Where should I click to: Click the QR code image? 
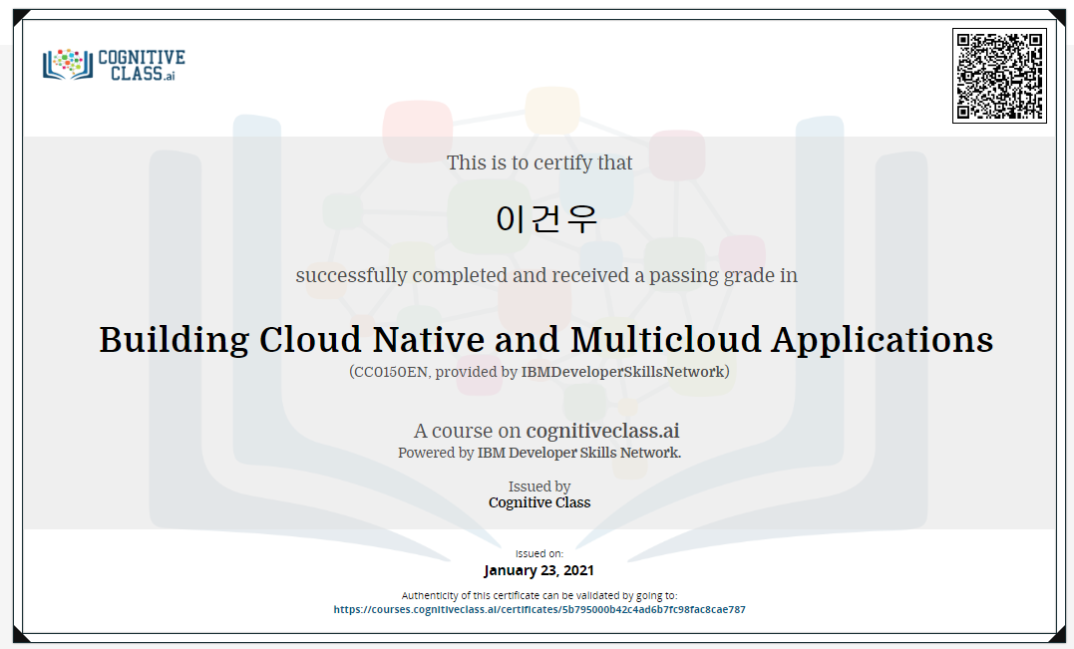click(999, 76)
